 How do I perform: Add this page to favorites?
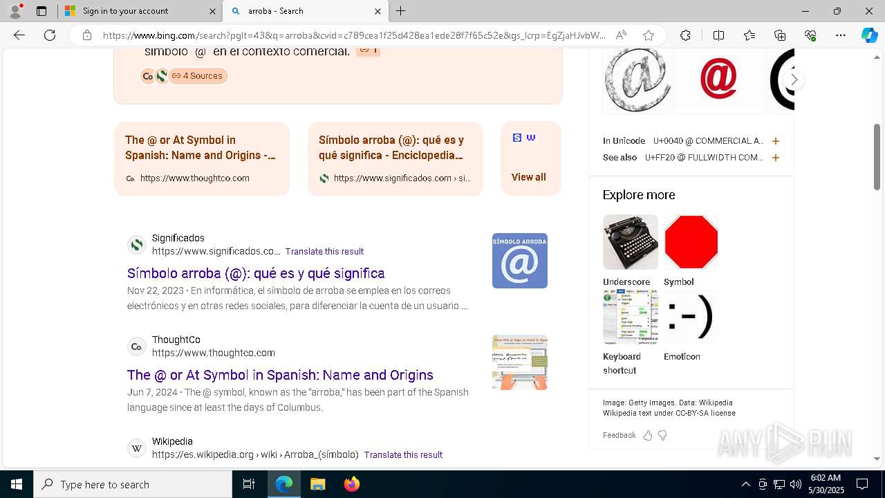click(648, 35)
